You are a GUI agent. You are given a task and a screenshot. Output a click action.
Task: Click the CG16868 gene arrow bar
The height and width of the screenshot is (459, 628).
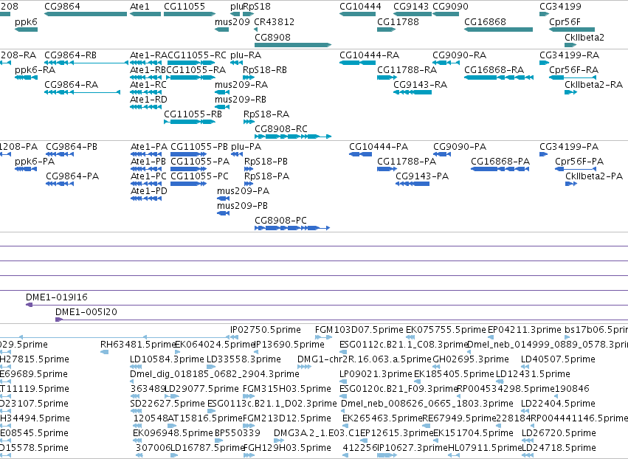pyautogui.click(x=499, y=30)
